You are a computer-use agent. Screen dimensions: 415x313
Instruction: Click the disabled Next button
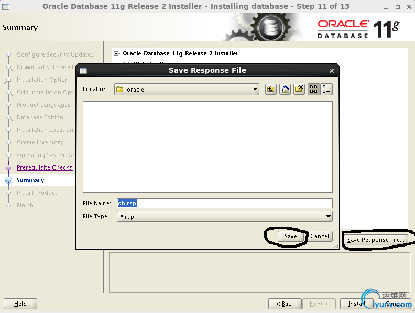tap(319, 304)
